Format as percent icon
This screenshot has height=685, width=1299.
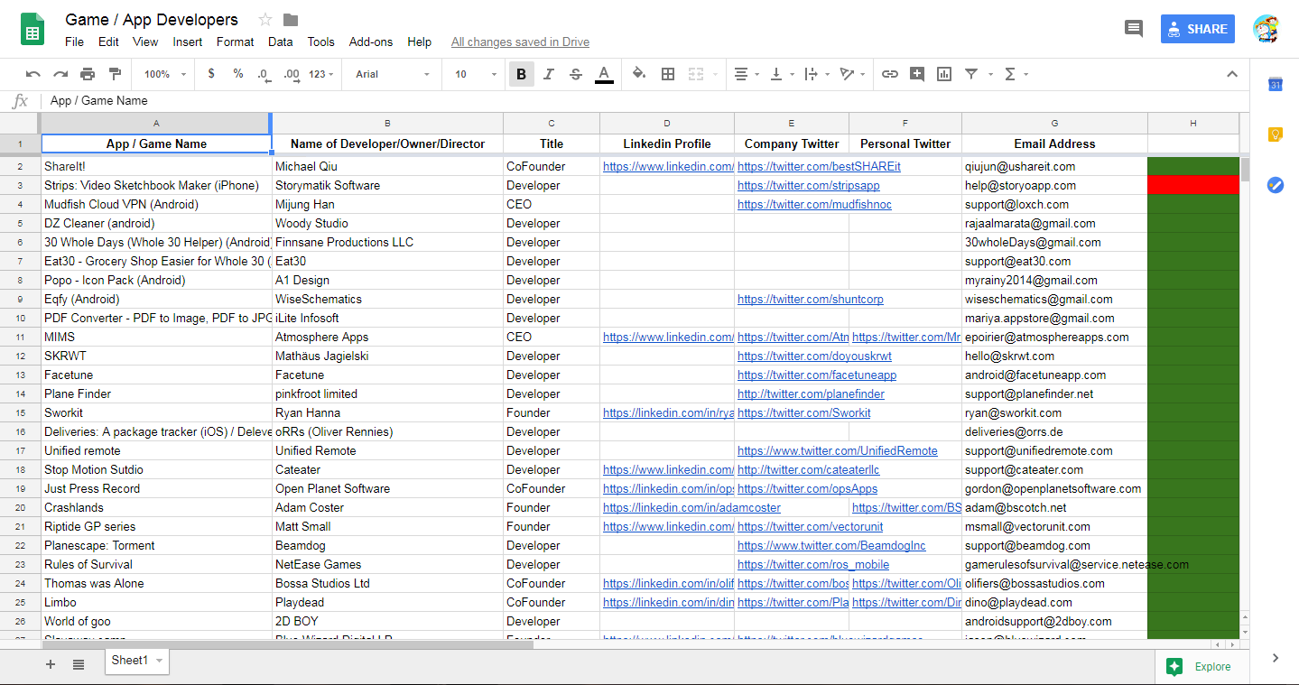click(x=238, y=74)
